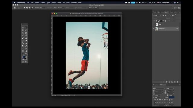193x108 pixels.
Task: Choose Add to selection mode
Action: click(27, 8)
